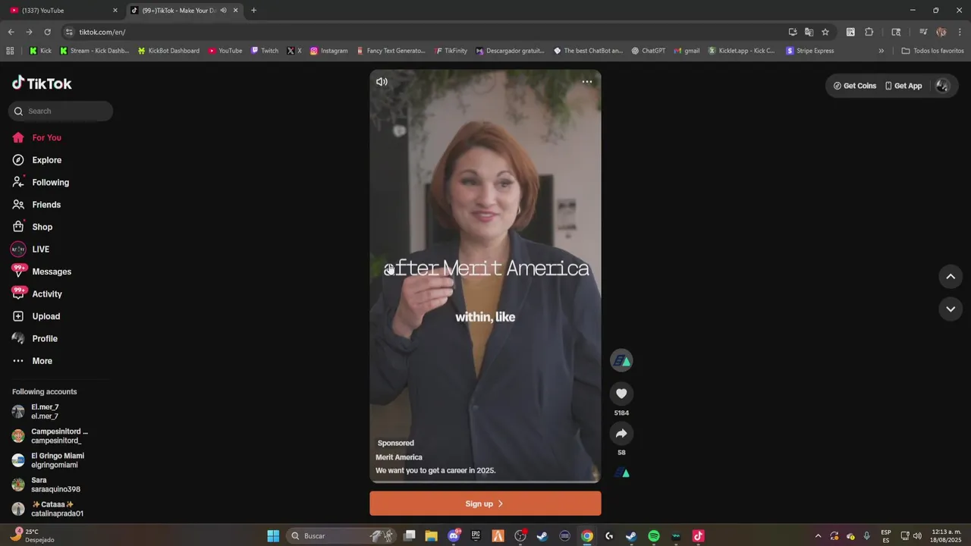Viewport: 971px width, 546px height.
Task: Open the Kick bookmark
Action: point(40,51)
